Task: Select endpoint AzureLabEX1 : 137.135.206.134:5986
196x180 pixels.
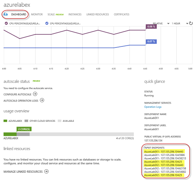Action: 164,155
